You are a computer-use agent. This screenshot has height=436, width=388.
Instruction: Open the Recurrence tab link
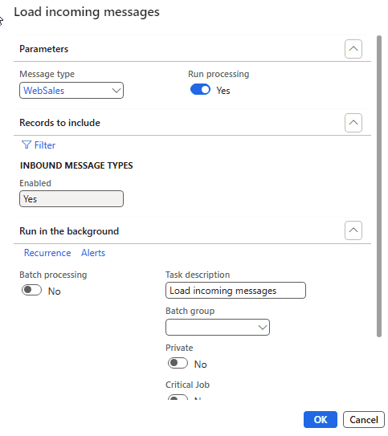(x=47, y=253)
